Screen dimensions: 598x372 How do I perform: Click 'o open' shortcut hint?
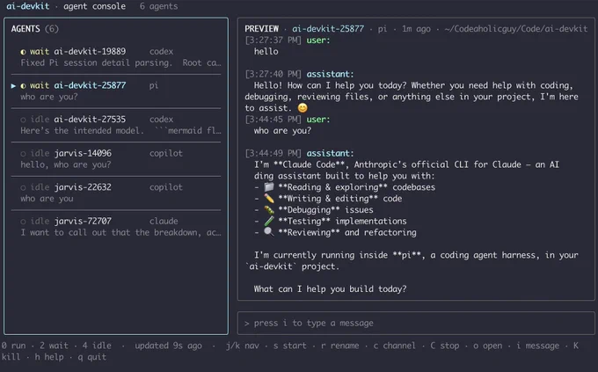coord(488,346)
